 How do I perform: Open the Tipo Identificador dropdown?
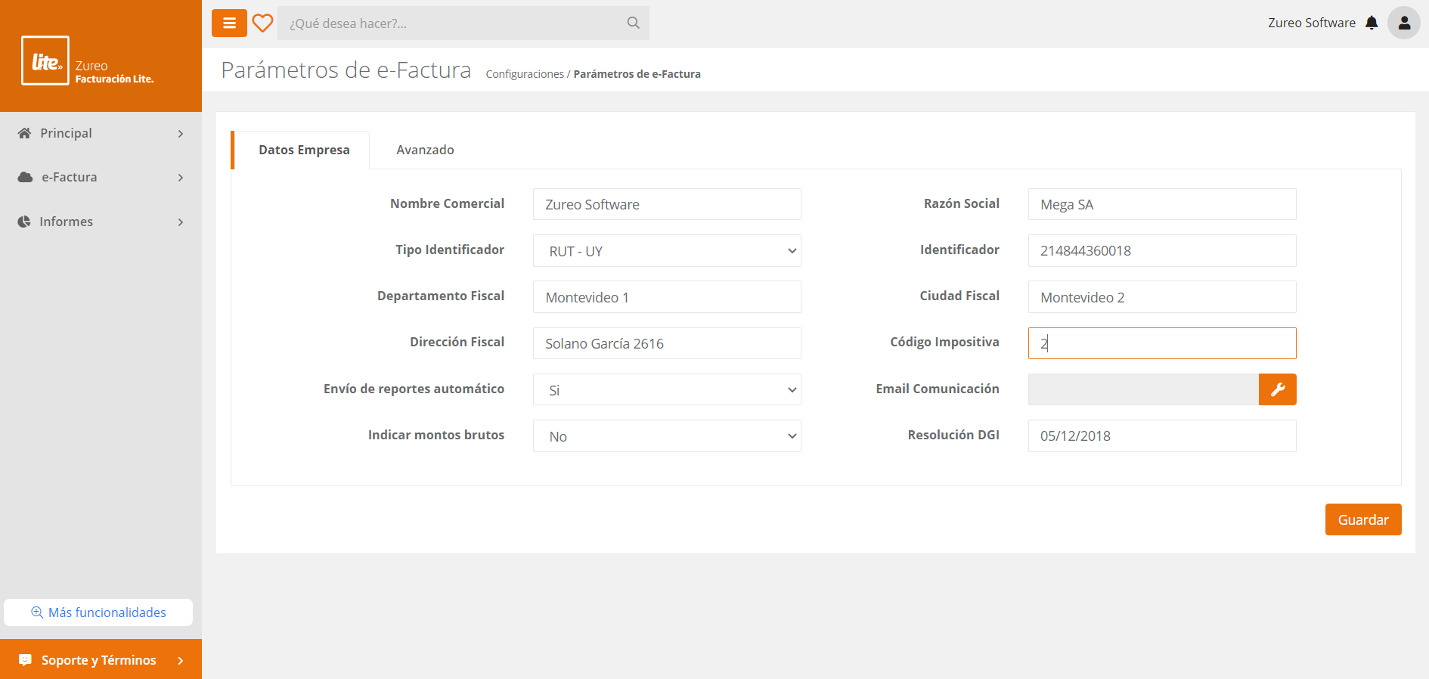pos(666,251)
